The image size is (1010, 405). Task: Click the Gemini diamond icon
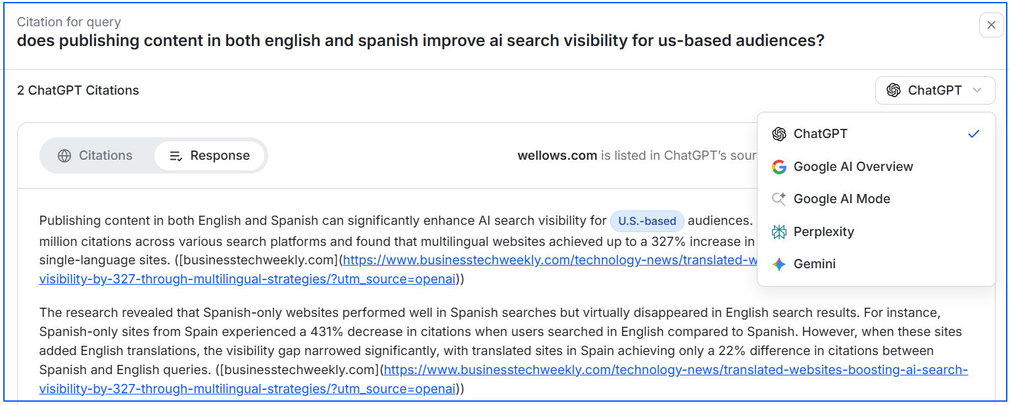coord(779,264)
